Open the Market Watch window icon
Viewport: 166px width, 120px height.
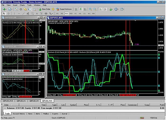pos(16,9)
